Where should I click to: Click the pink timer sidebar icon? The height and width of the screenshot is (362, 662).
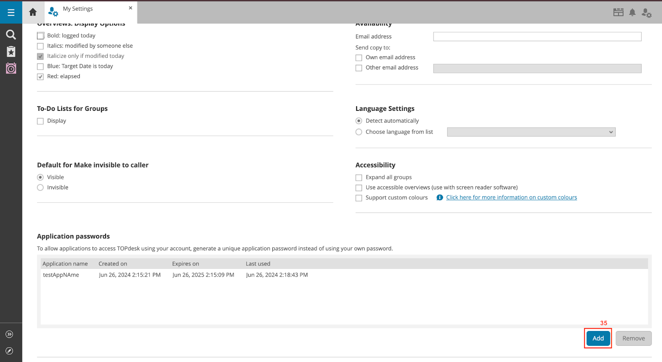coord(11,68)
